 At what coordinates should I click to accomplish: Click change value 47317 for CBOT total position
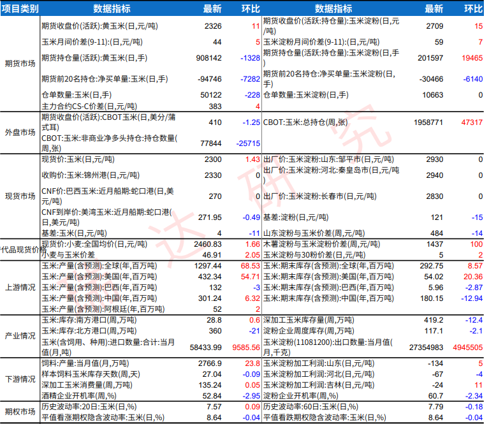472,122
